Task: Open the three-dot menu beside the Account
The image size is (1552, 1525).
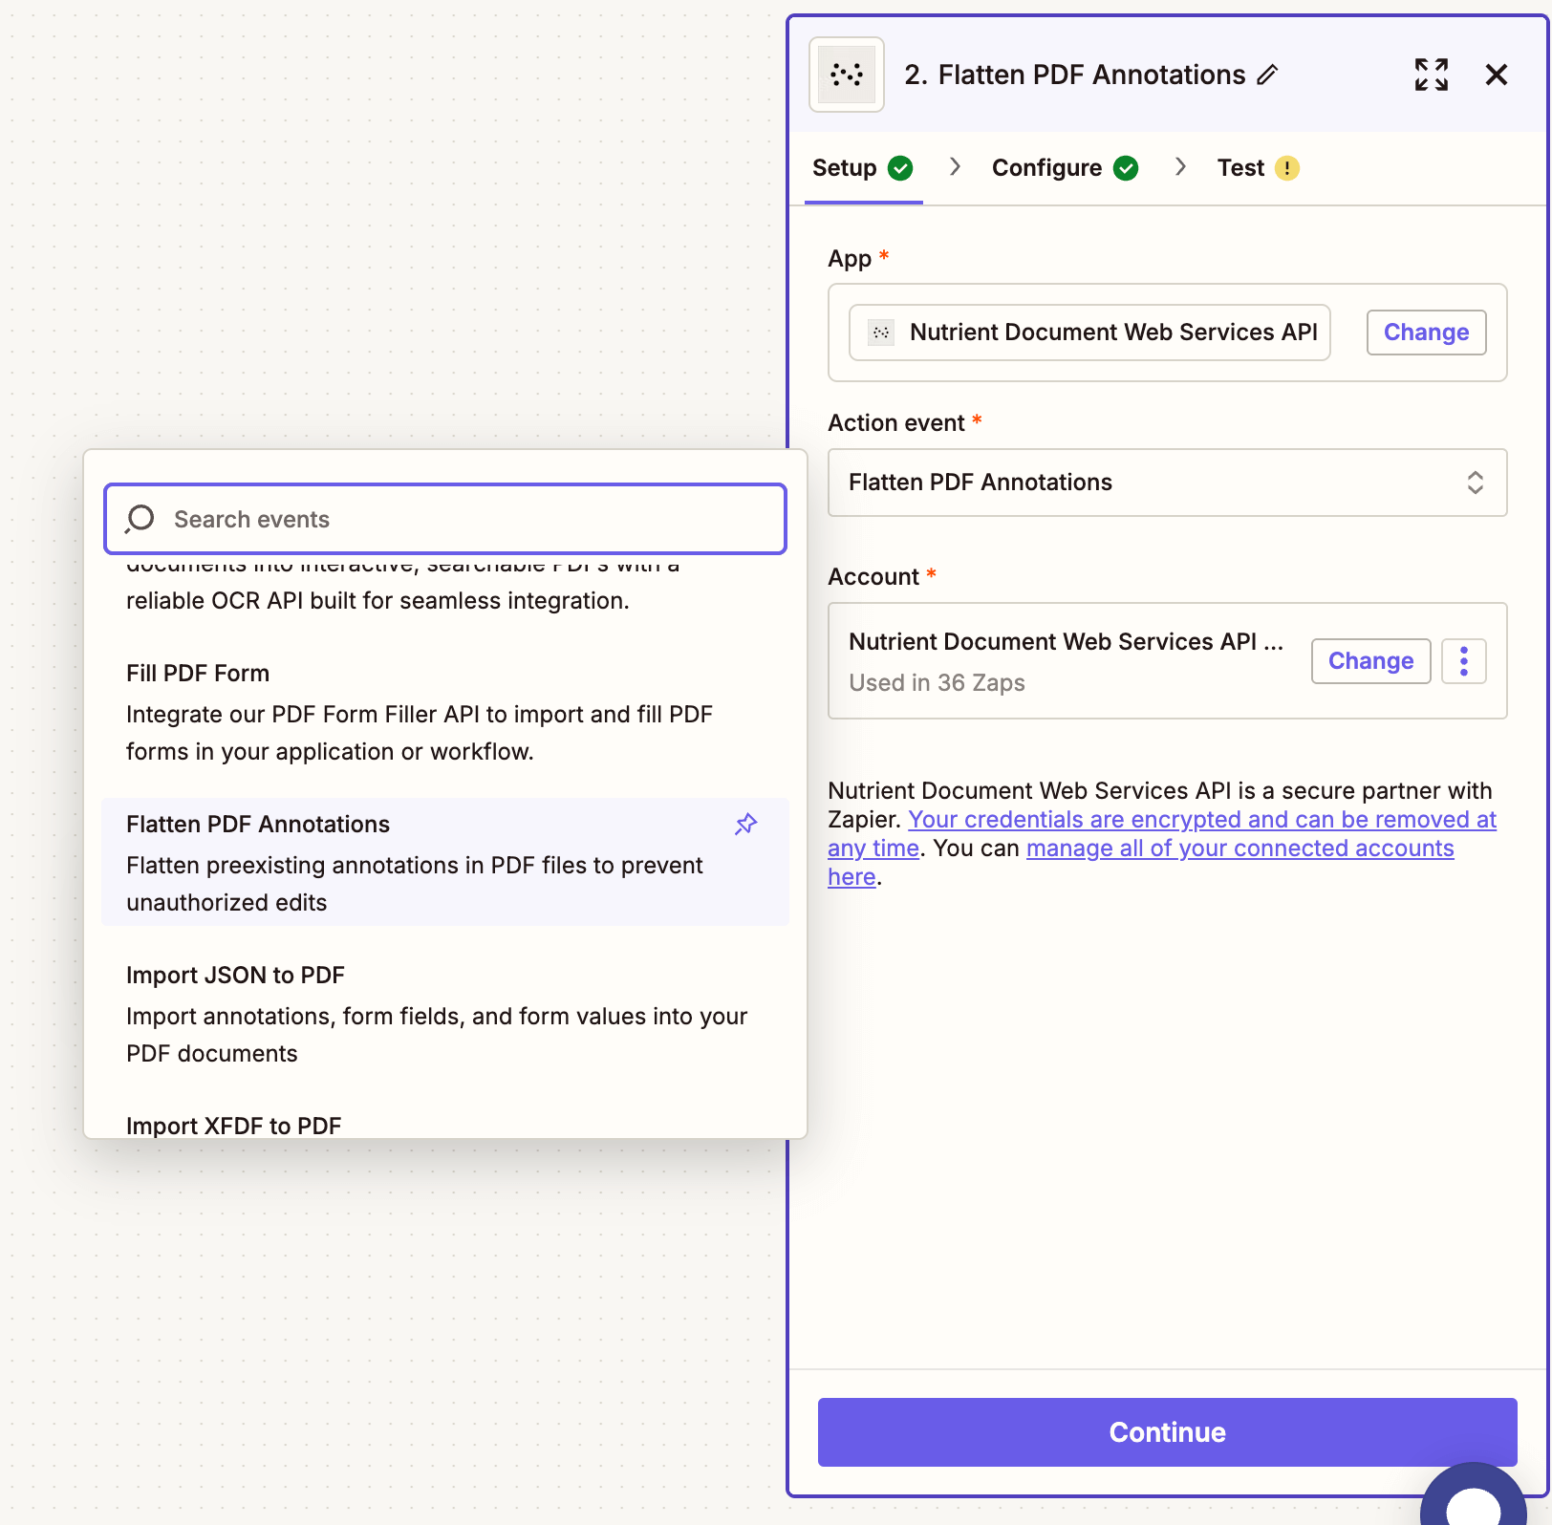Action: point(1463,660)
